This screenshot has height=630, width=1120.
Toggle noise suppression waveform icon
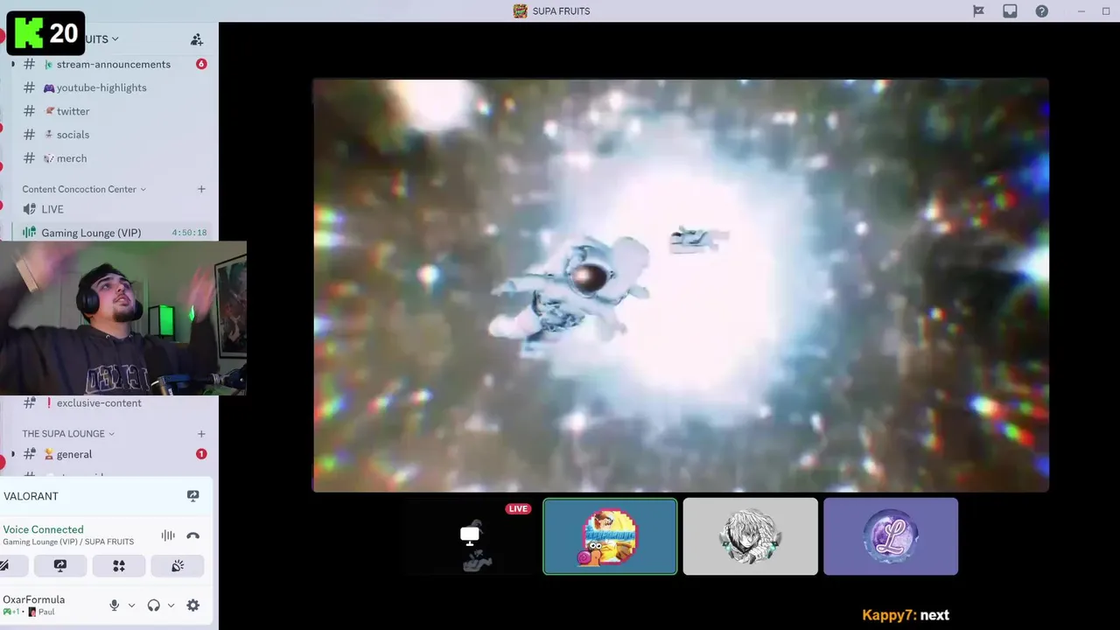tap(168, 535)
